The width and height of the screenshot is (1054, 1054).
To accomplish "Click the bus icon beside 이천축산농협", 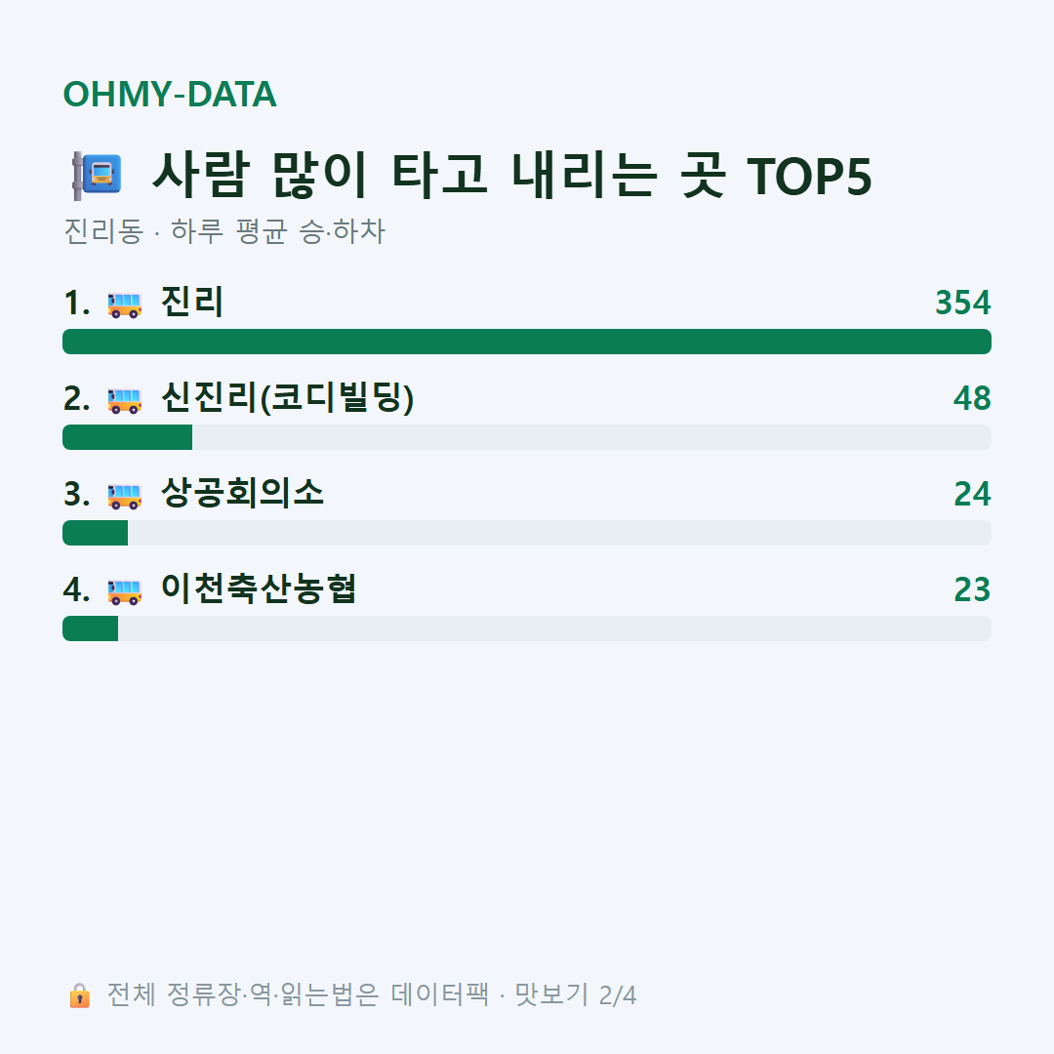I will pos(124,591).
